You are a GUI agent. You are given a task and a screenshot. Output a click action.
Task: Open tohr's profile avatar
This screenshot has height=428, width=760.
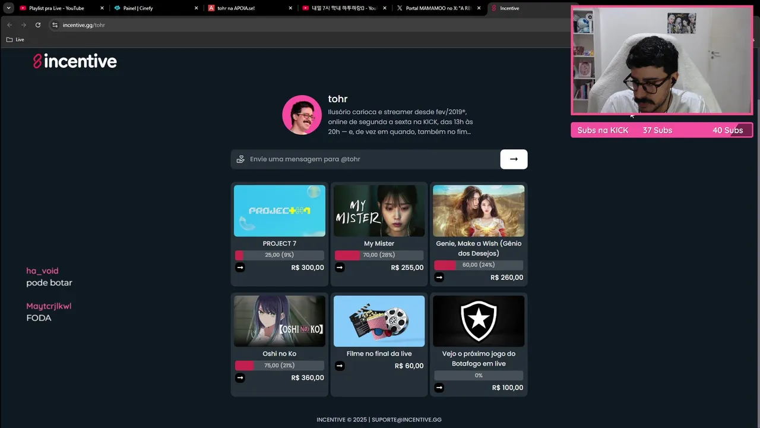click(302, 115)
